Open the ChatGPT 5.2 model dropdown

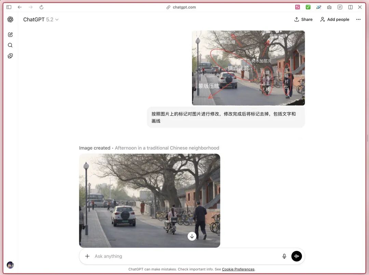point(41,19)
